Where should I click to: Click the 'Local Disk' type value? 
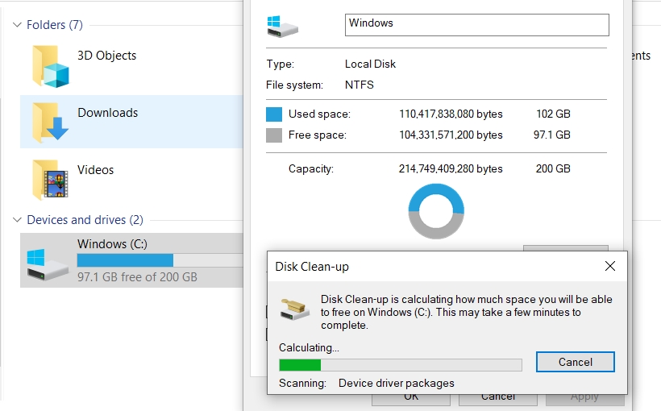(x=370, y=64)
